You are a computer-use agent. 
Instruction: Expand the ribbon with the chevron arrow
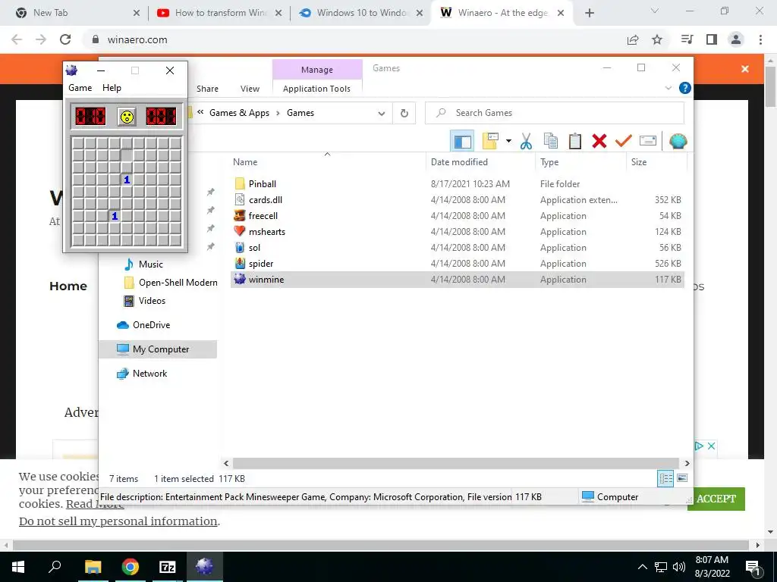click(668, 88)
